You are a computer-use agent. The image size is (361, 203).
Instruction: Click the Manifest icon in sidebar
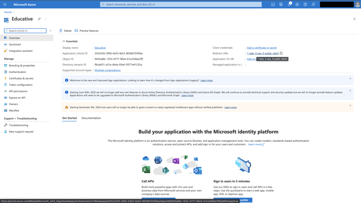tap(6, 110)
